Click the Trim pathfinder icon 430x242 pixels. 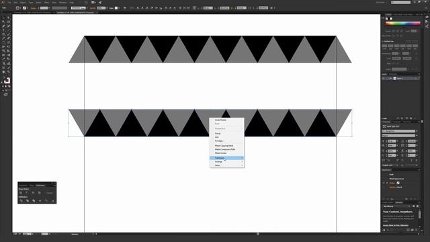point(28,200)
